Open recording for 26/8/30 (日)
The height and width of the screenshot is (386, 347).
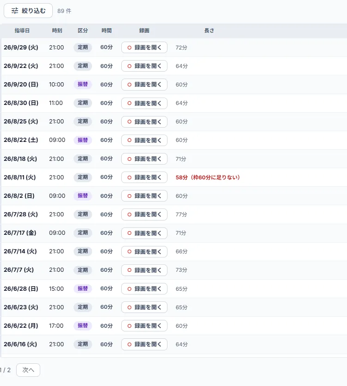tap(144, 103)
